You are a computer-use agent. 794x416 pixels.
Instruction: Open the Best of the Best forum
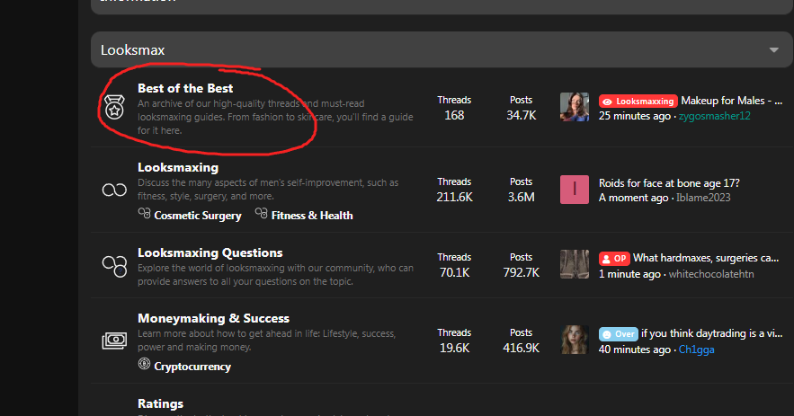[x=184, y=88]
